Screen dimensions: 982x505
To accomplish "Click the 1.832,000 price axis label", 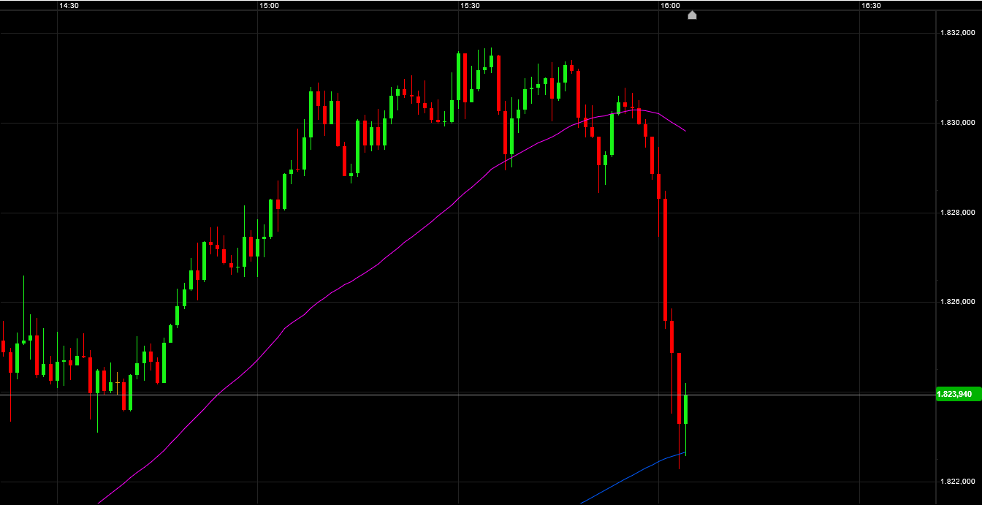I will pyautogui.click(x=958, y=33).
